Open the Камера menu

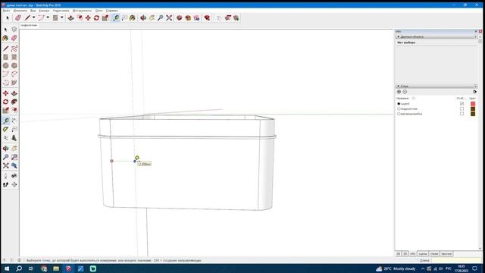[44, 11]
